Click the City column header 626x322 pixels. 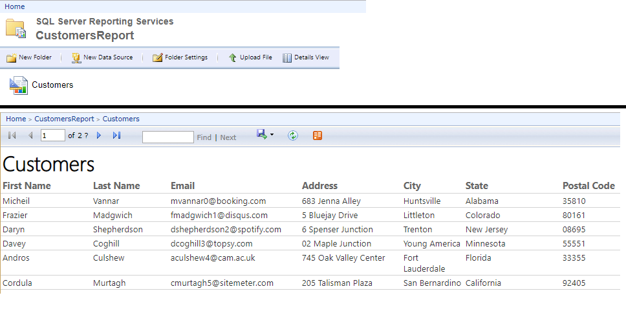click(412, 186)
